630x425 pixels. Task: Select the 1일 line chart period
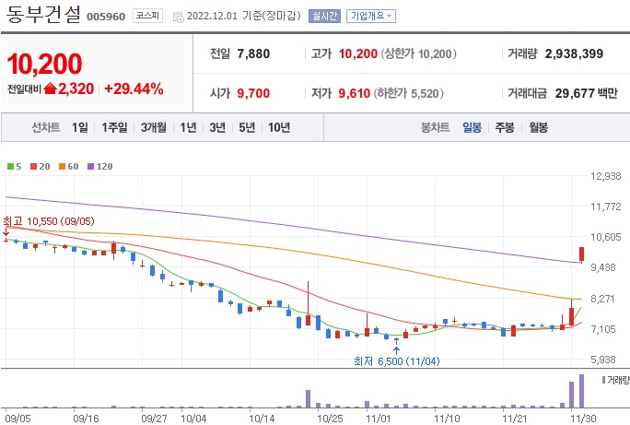click(x=79, y=127)
